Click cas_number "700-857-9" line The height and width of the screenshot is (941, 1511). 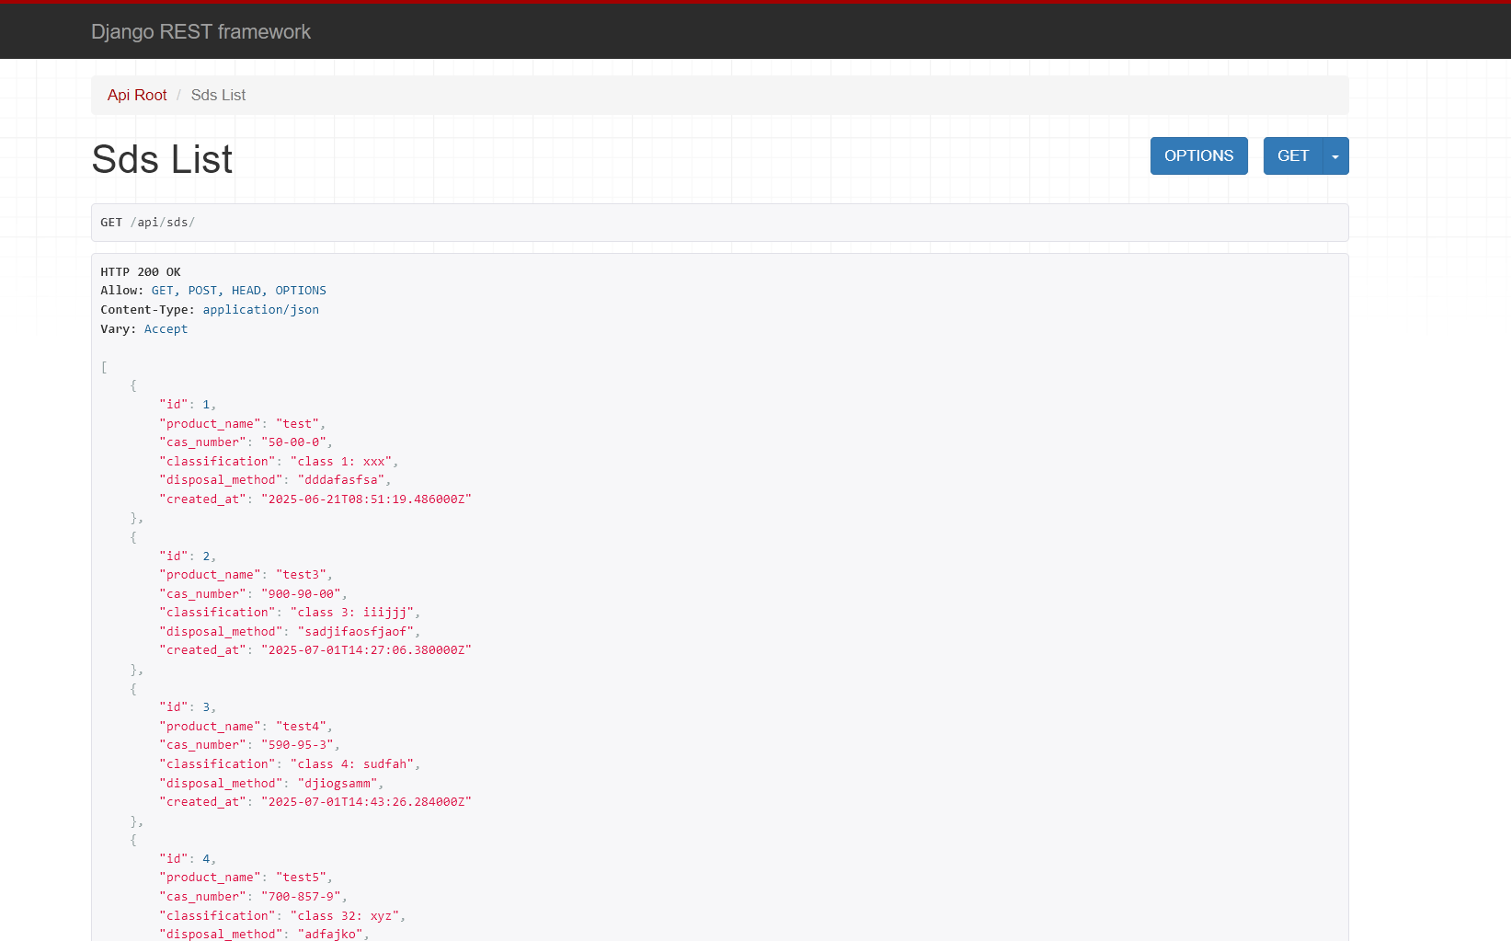coord(253,897)
